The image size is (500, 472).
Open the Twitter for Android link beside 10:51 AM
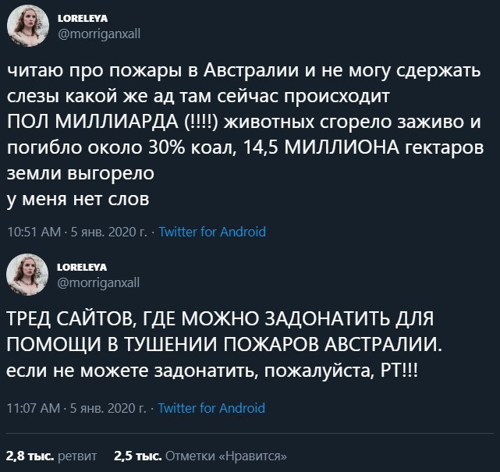click(x=212, y=231)
